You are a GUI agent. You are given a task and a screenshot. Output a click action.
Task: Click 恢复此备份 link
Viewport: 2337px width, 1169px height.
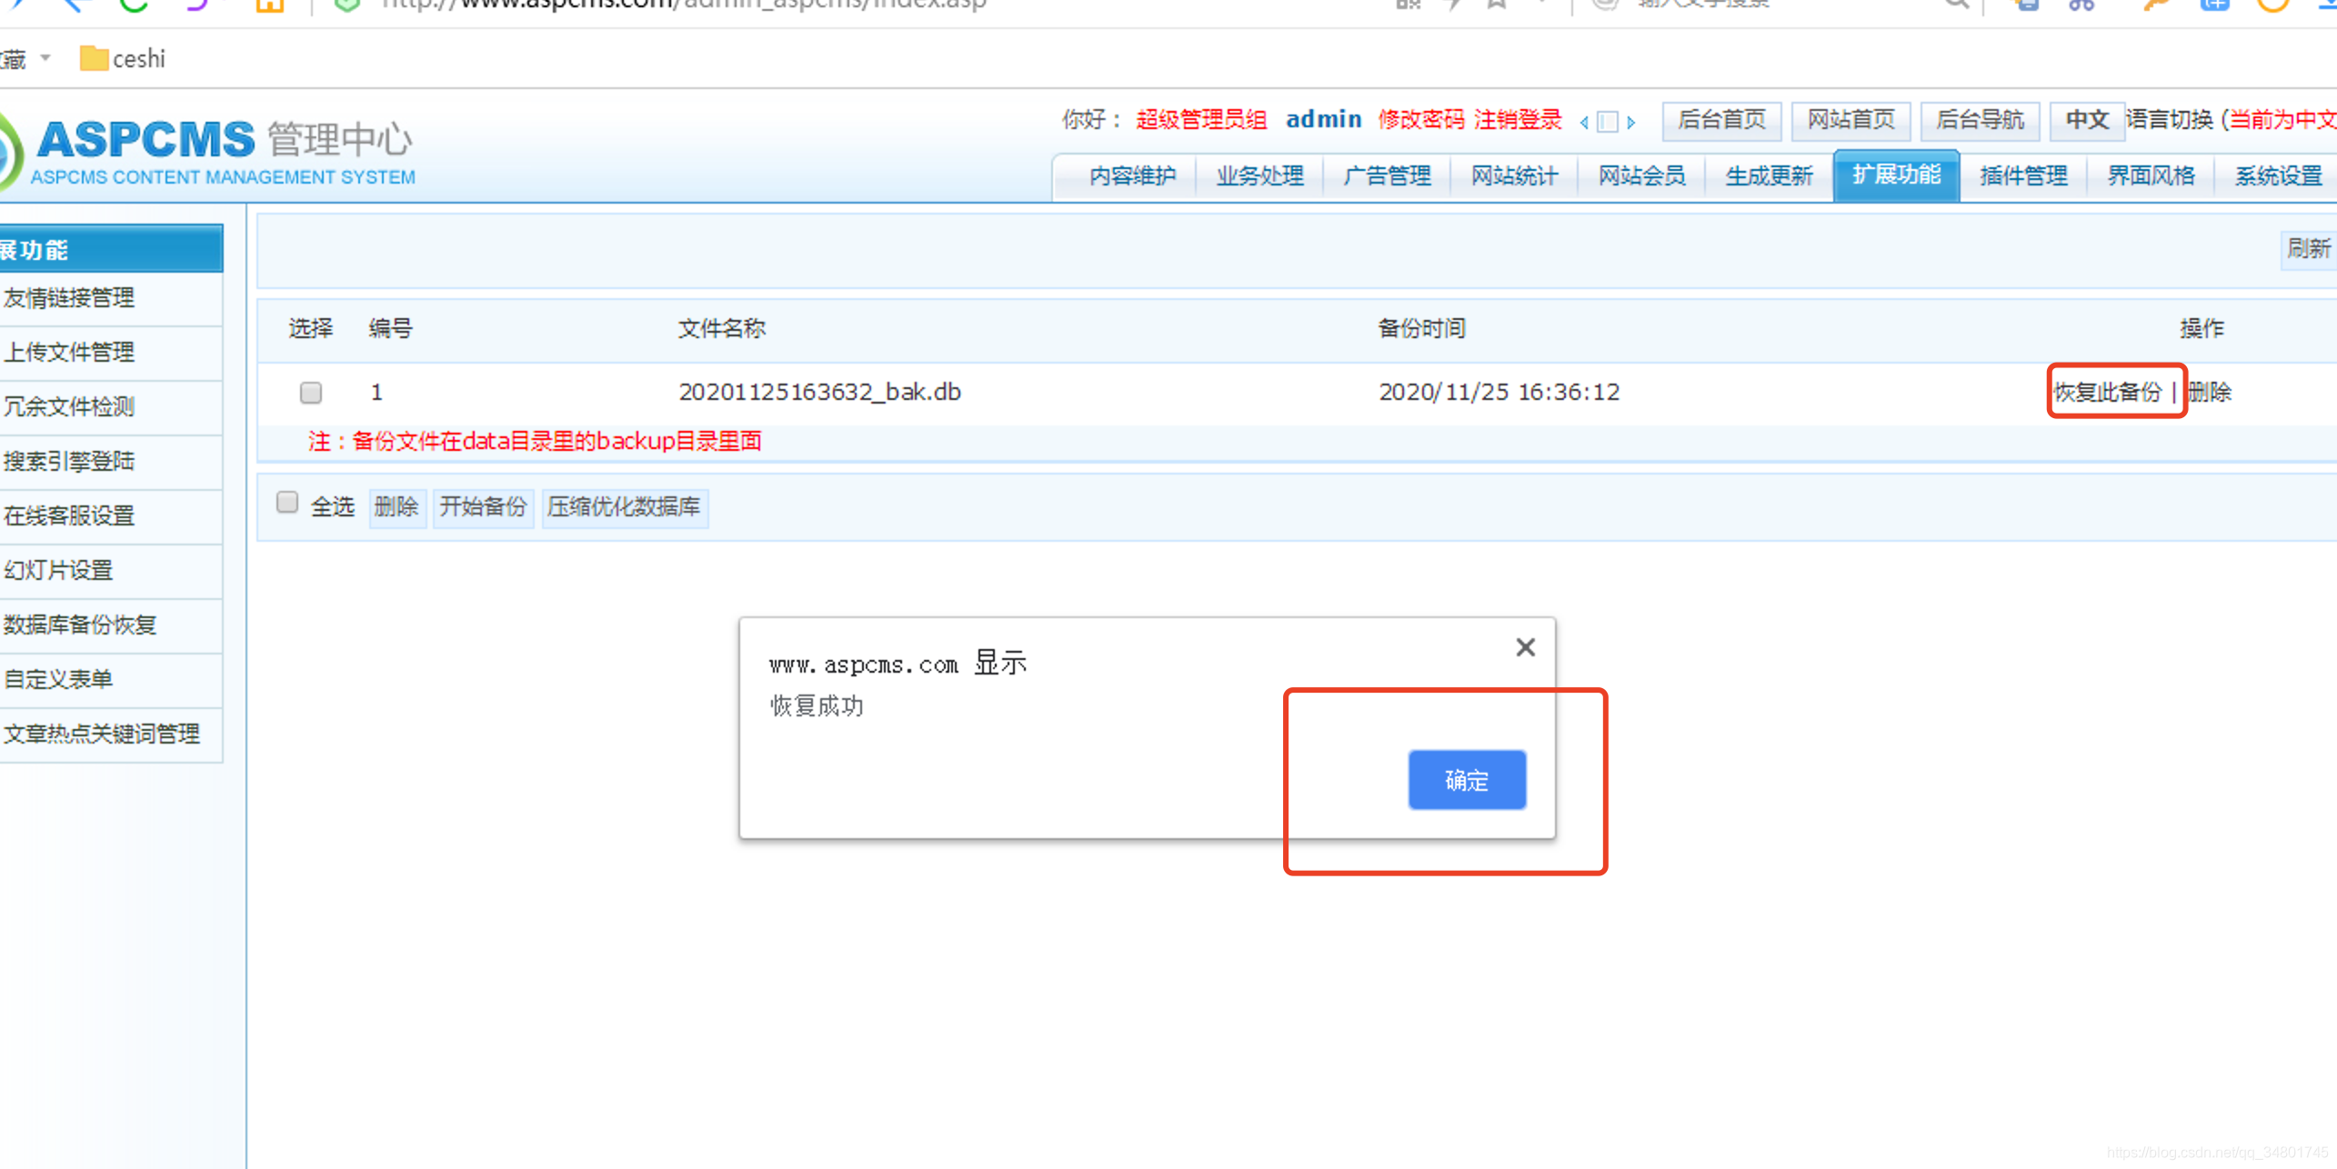pos(2107,392)
